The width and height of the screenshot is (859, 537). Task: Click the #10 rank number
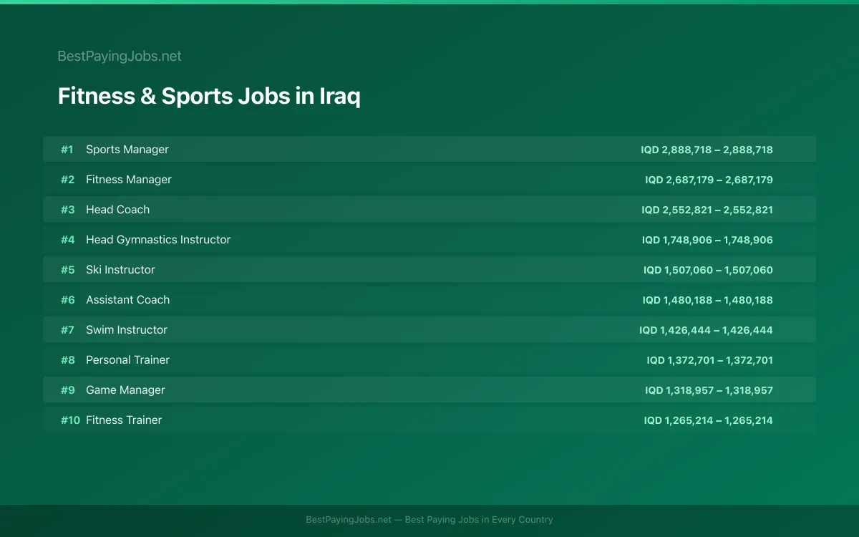(70, 420)
